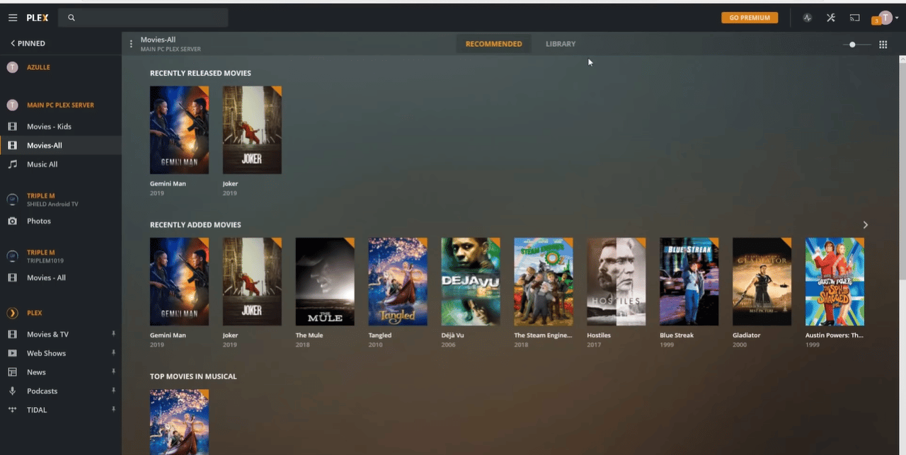Open Settings wrench-and-screwdriver icon
The height and width of the screenshot is (455, 906).
pos(831,18)
